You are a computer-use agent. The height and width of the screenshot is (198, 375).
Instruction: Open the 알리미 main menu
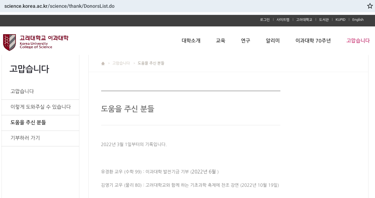(x=273, y=41)
